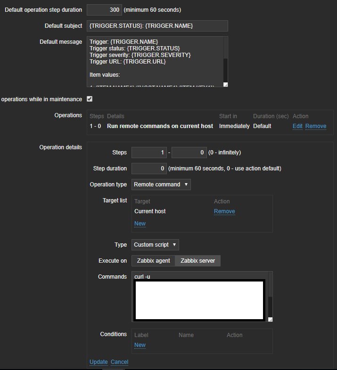Click 'Duration (sec)' column header
The width and height of the screenshot is (337, 370).
pyautogui.click(x=271, y=116)
